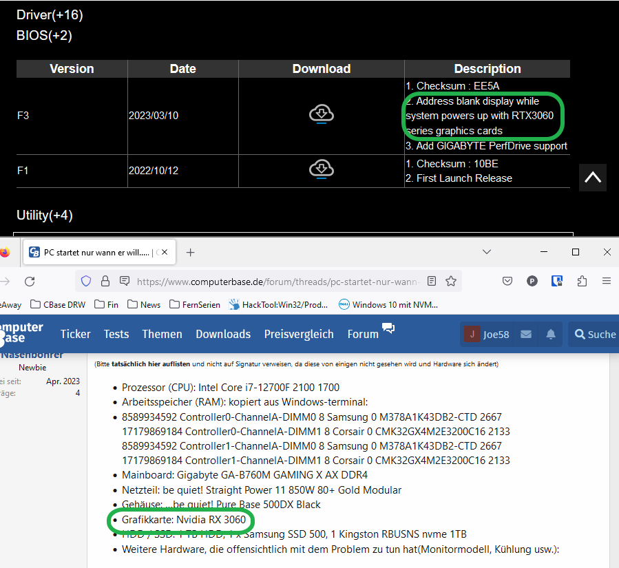Reload the current page
The height and width of the screenshot is (568, 619).
30,282
